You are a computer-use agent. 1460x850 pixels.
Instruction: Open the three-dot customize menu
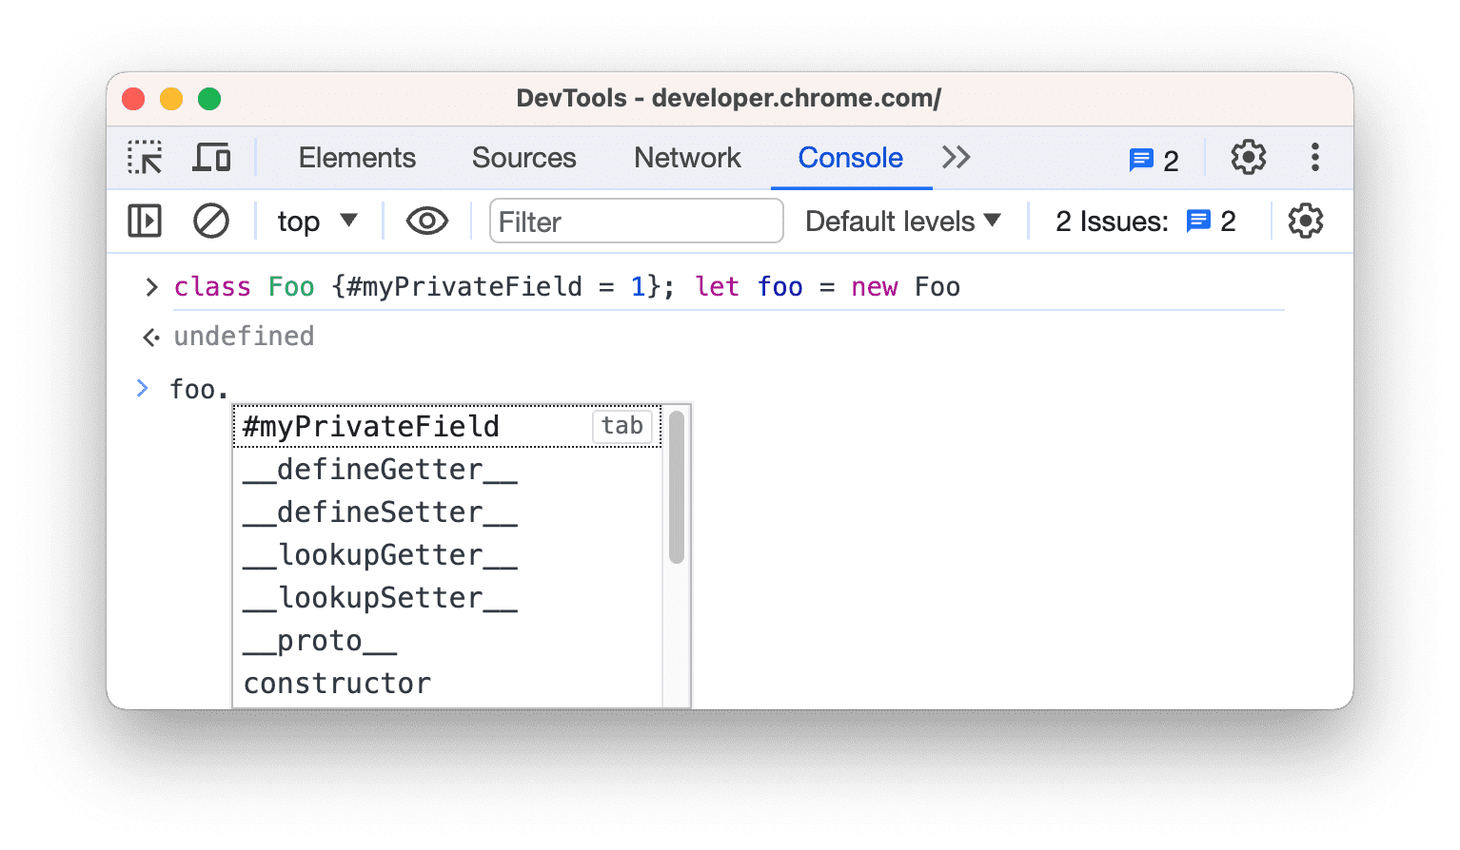1315,158
